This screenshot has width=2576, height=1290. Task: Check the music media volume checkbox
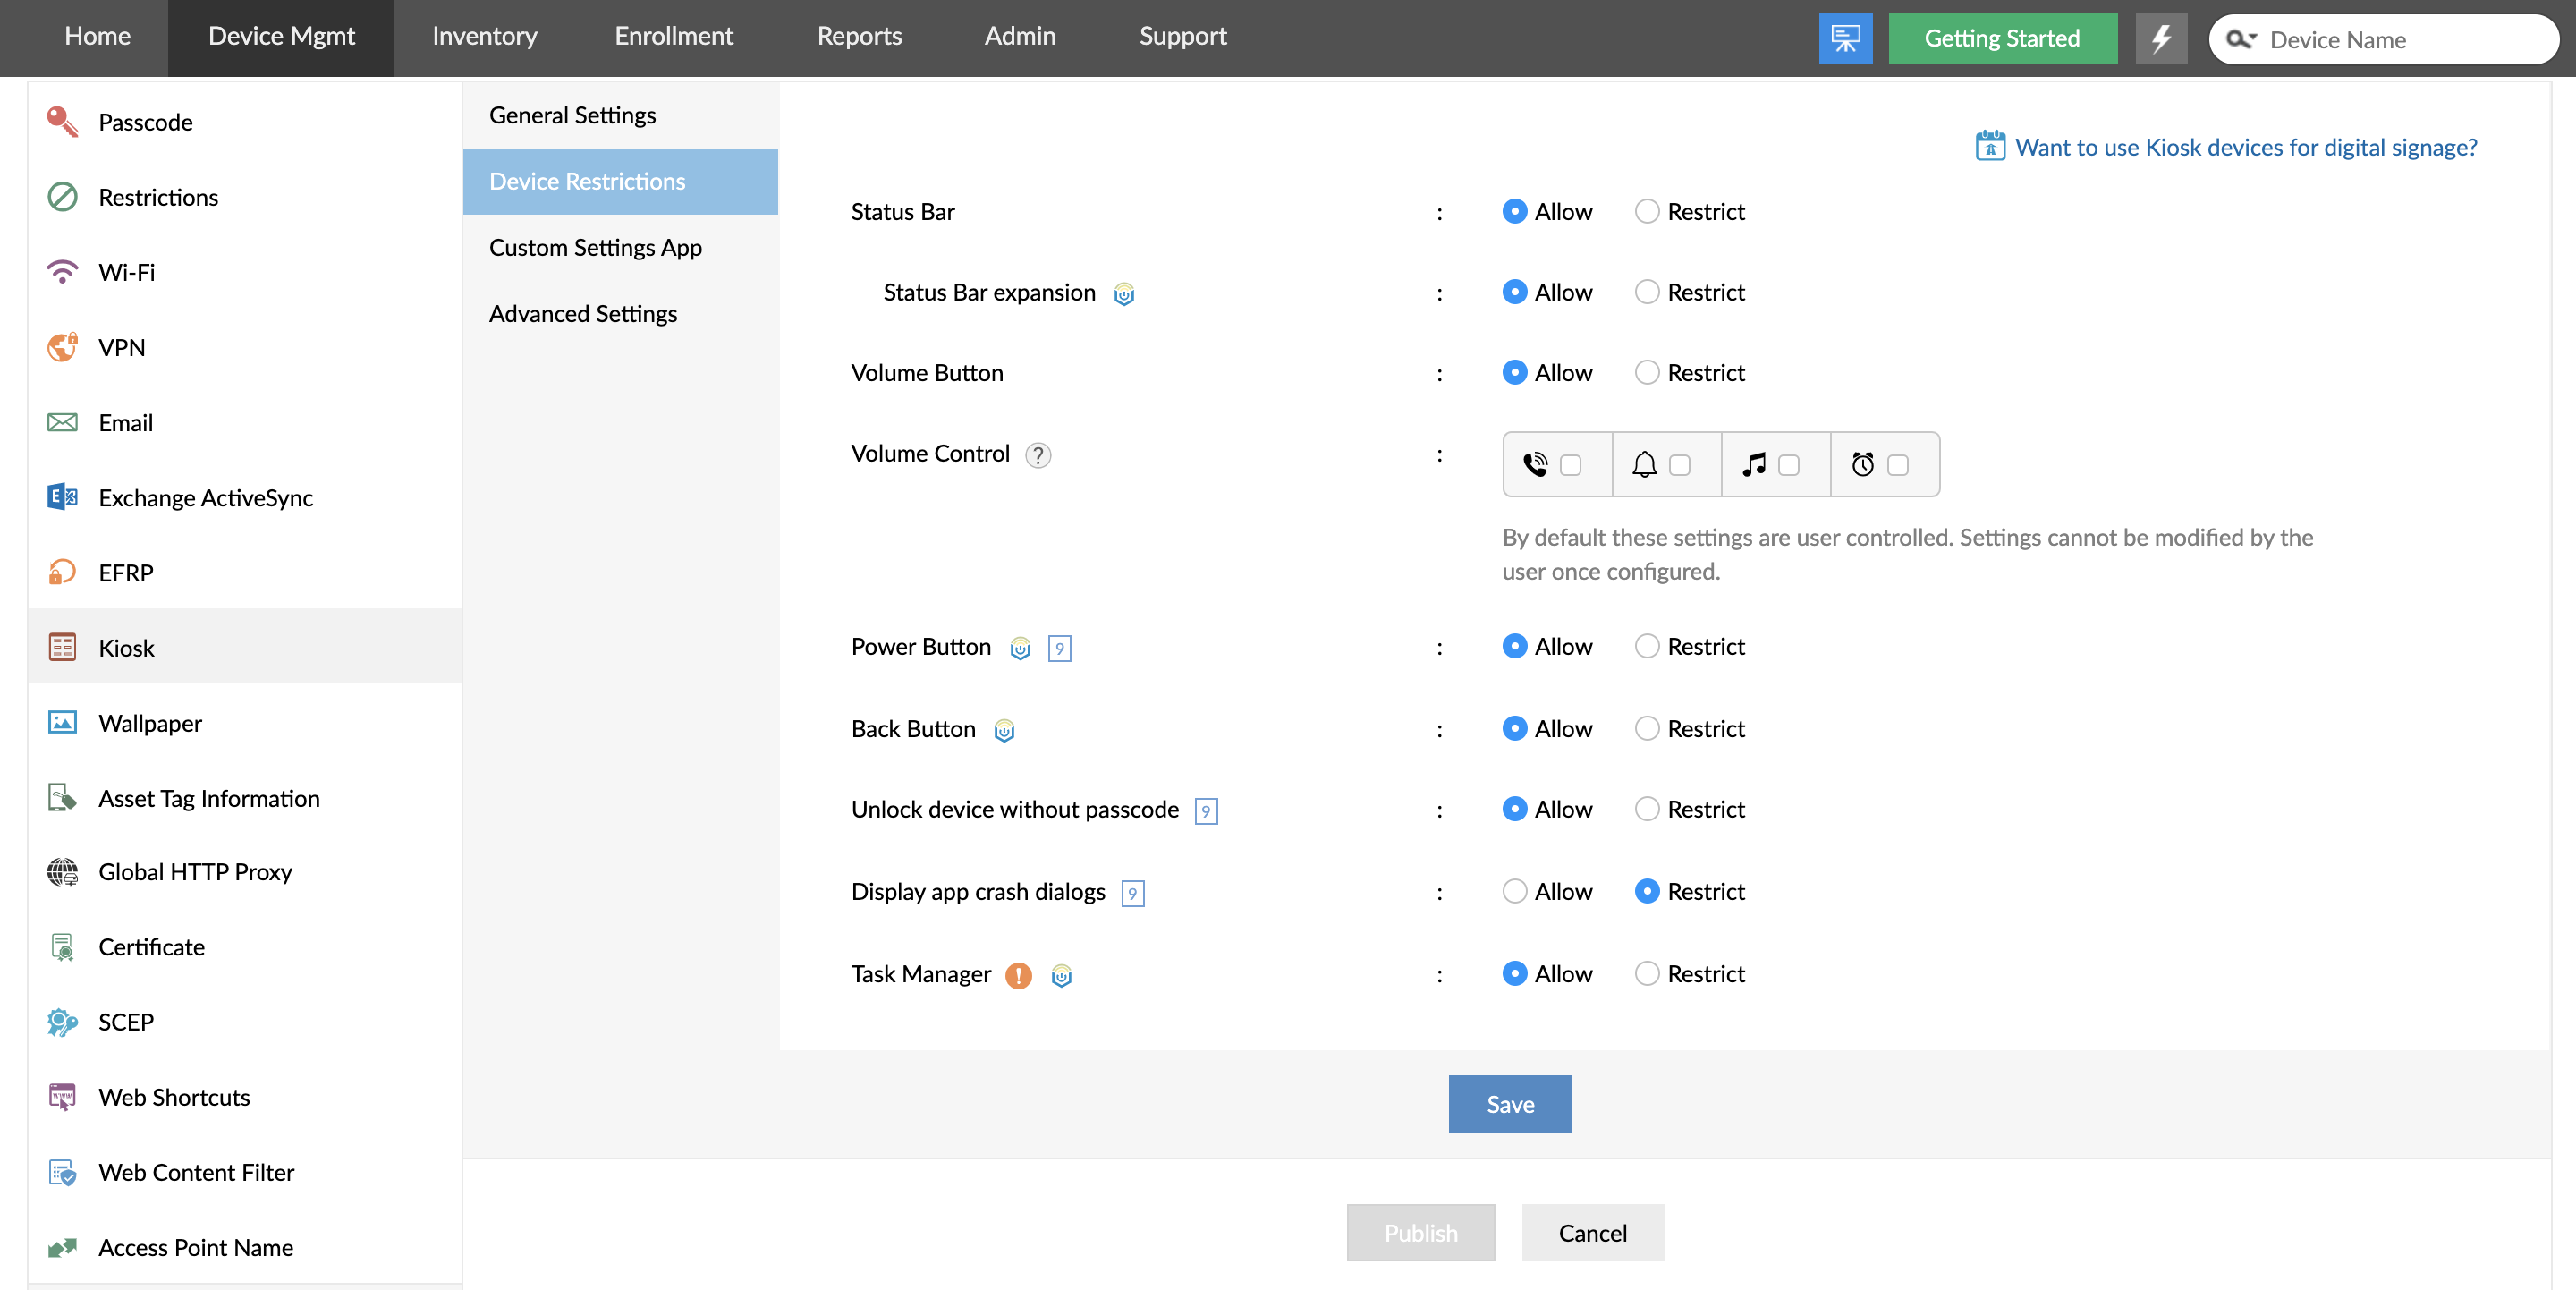click(x=1788, y=465)
